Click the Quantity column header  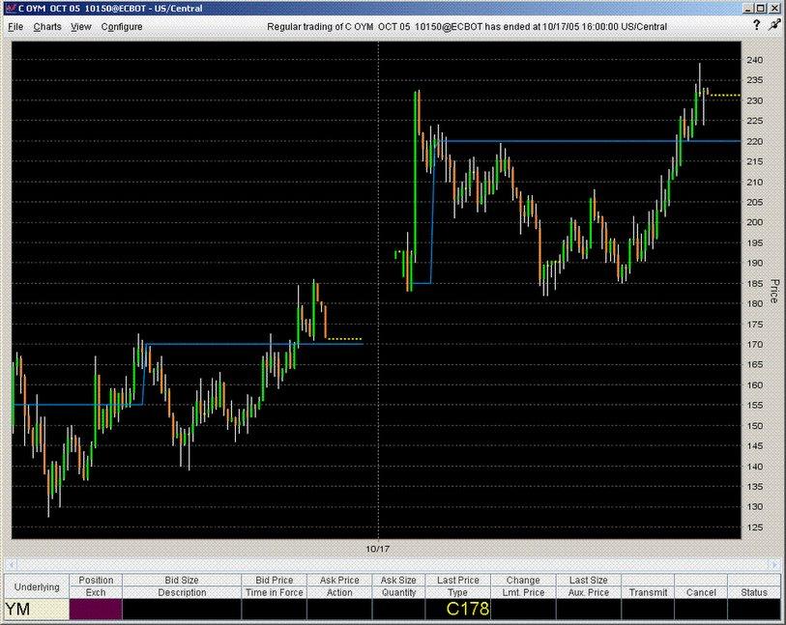click(x=398, y=592)
